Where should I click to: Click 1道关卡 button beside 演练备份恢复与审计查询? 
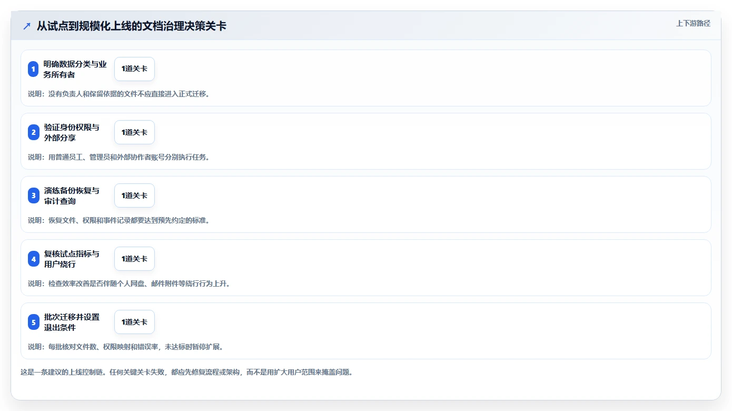[134, 195]
